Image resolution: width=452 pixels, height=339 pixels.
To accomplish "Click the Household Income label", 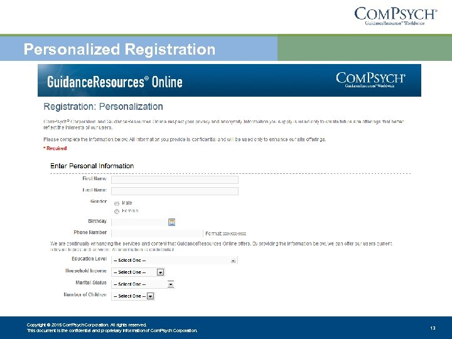I will (x=86, y=271).
